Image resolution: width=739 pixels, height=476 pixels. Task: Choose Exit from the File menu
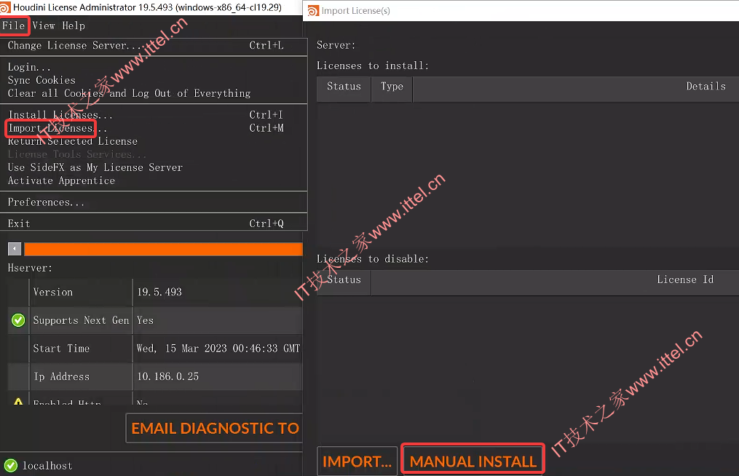click(x=154, y=224)
